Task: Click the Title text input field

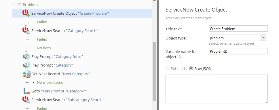Action: pyautogui.click(x=238, y=29)
